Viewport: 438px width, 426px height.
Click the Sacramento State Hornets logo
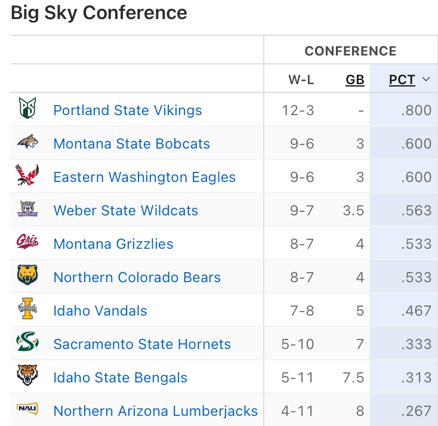point(27,343)
